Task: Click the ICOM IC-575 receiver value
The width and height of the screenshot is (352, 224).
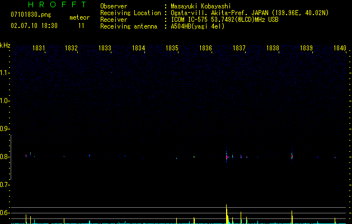Action: (x=224, y=20)
